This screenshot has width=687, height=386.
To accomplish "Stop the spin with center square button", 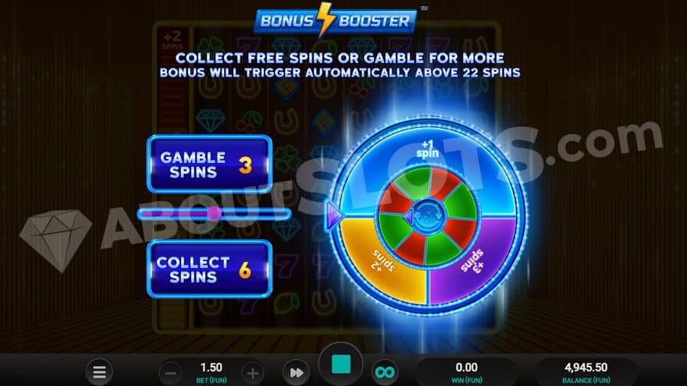I will 340,364.
